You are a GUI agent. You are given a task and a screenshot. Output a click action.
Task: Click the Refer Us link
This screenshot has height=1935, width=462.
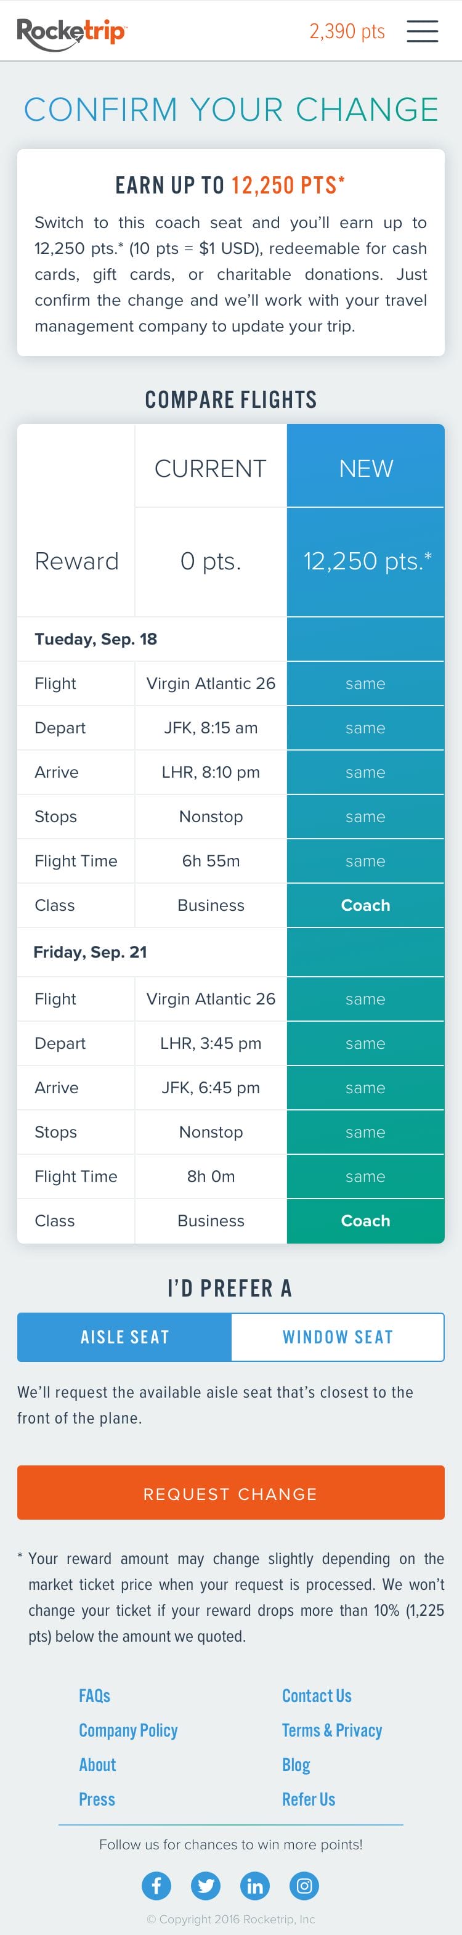(309, 1799)
